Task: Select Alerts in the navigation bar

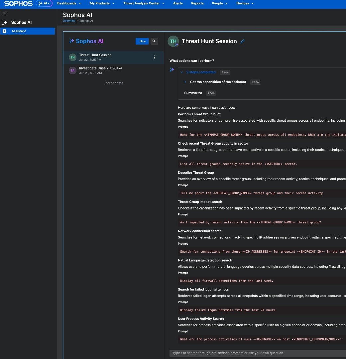Action: click(178, 3)
